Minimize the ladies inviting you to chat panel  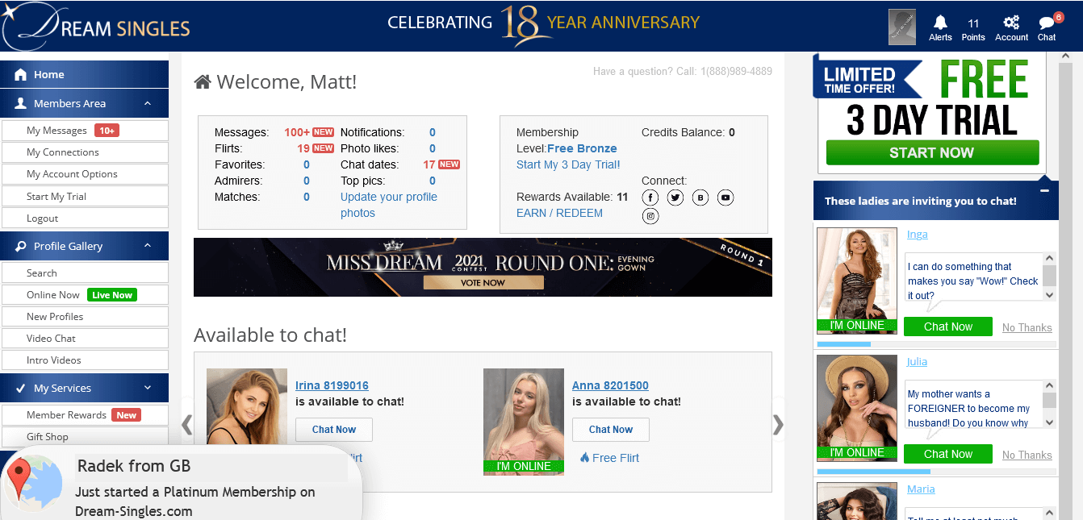[1044, 191]
